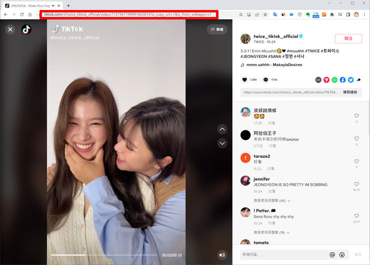Open the media control icon in toolbar
370x265 pixels.
click(x=340, y=14)
